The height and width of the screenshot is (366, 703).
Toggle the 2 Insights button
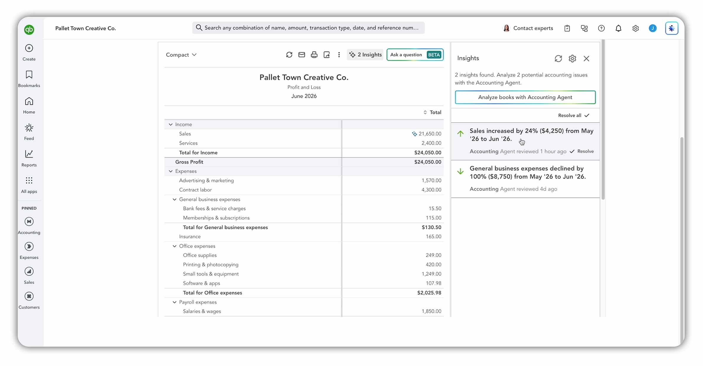[365, 55]
